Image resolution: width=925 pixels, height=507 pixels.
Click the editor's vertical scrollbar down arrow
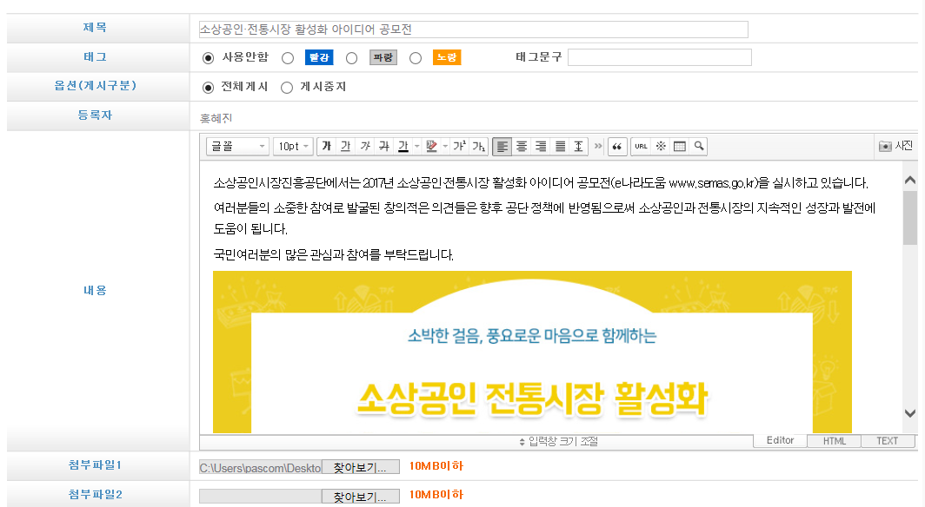pyautogui.click(x=909, y=413)
